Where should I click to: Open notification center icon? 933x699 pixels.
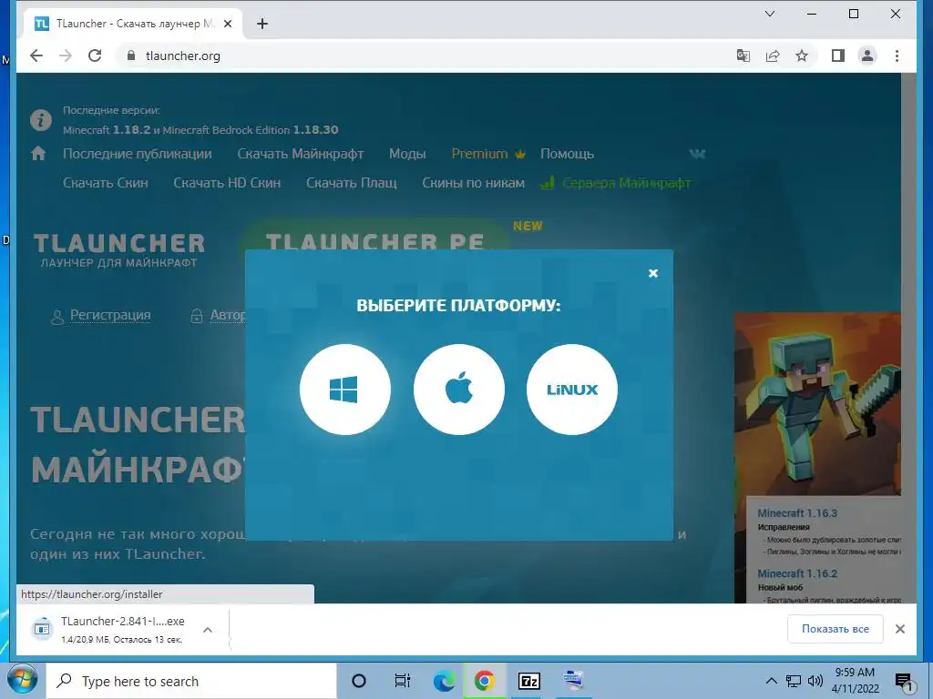point(904,683)
